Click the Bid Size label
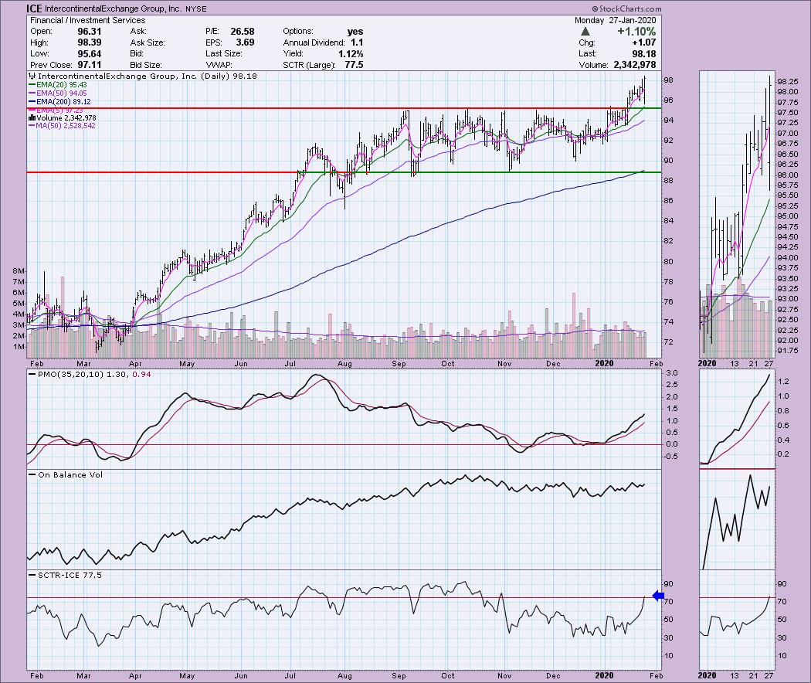This screenshot has height=683, width=811. pos(146,65)
